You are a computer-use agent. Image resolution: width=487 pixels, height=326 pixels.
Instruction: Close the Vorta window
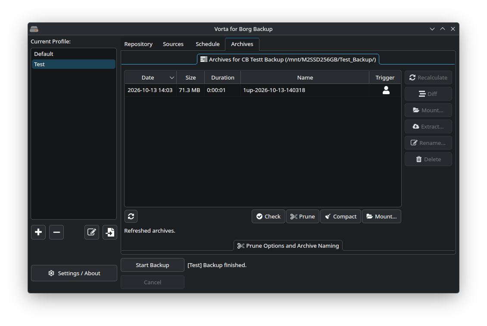[x=453, y=29]
